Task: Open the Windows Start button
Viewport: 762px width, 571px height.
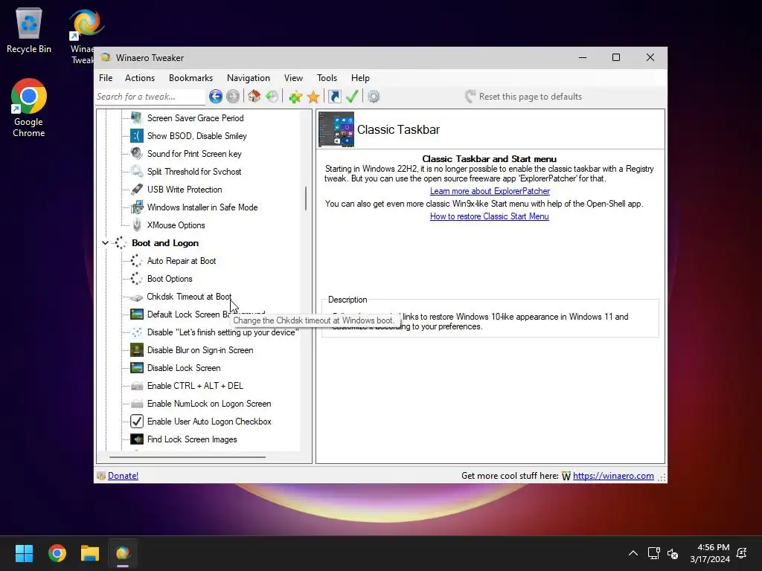Action: 24,553
